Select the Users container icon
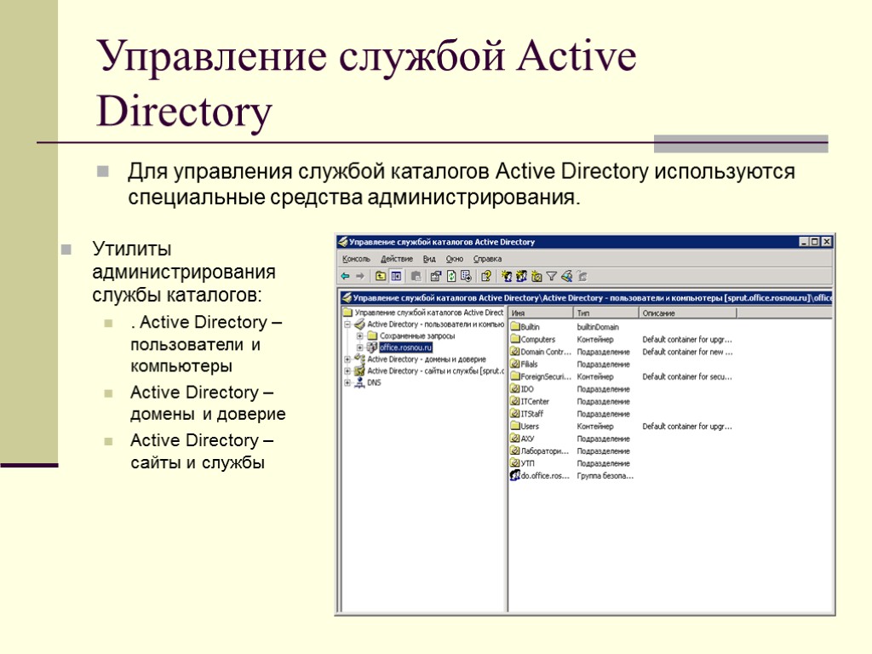The height and width of the screenshot is (654, 872). 515,426
